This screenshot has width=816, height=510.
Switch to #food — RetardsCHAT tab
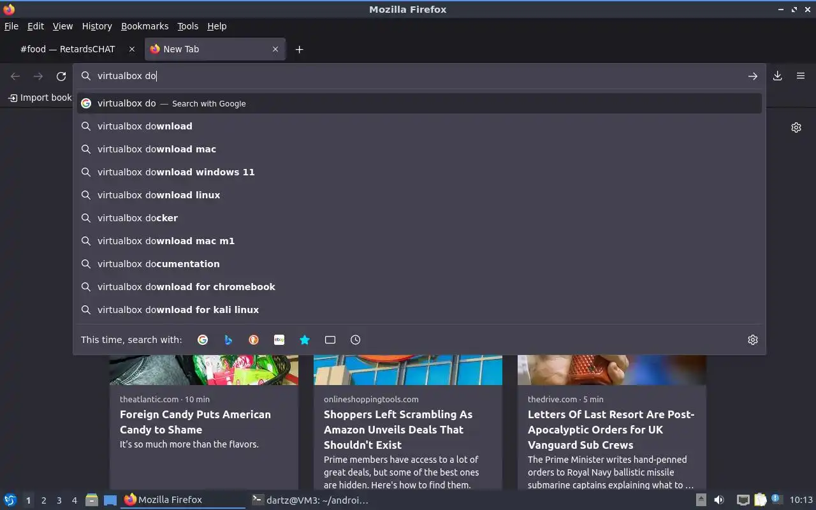point(72,49)
